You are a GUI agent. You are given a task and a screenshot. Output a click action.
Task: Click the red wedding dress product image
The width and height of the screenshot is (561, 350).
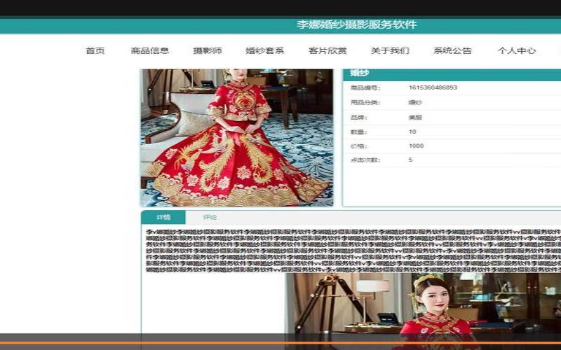click(x=236, y=138)
